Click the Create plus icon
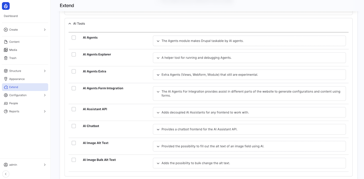Screen dimensions: 364x179 pos(6,30)
